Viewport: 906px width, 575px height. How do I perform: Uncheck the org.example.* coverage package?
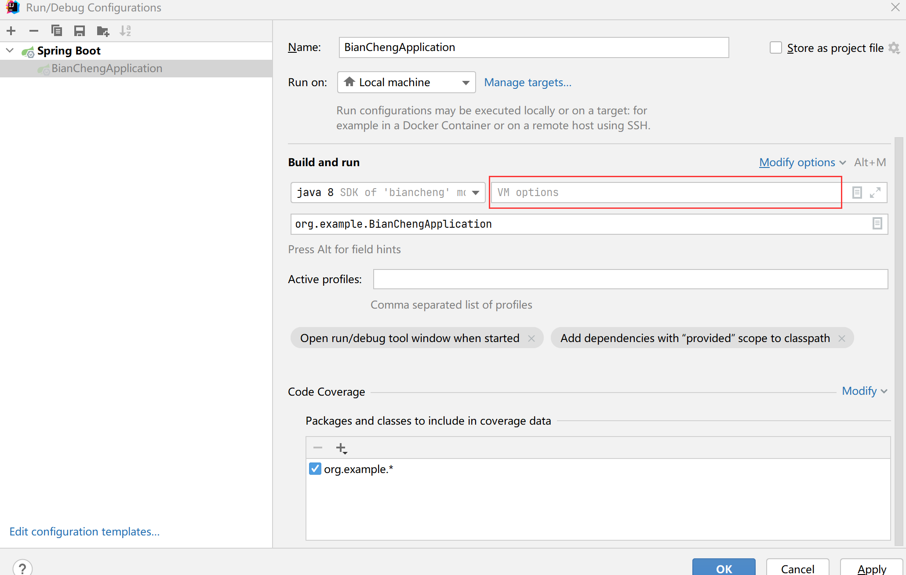point(315,469)
